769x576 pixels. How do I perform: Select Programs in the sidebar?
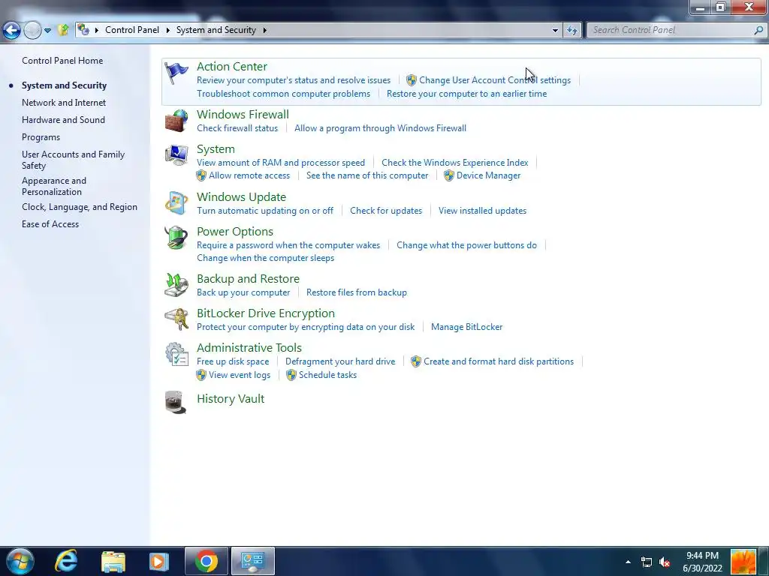pyautogui.click(x=41, y=137)
